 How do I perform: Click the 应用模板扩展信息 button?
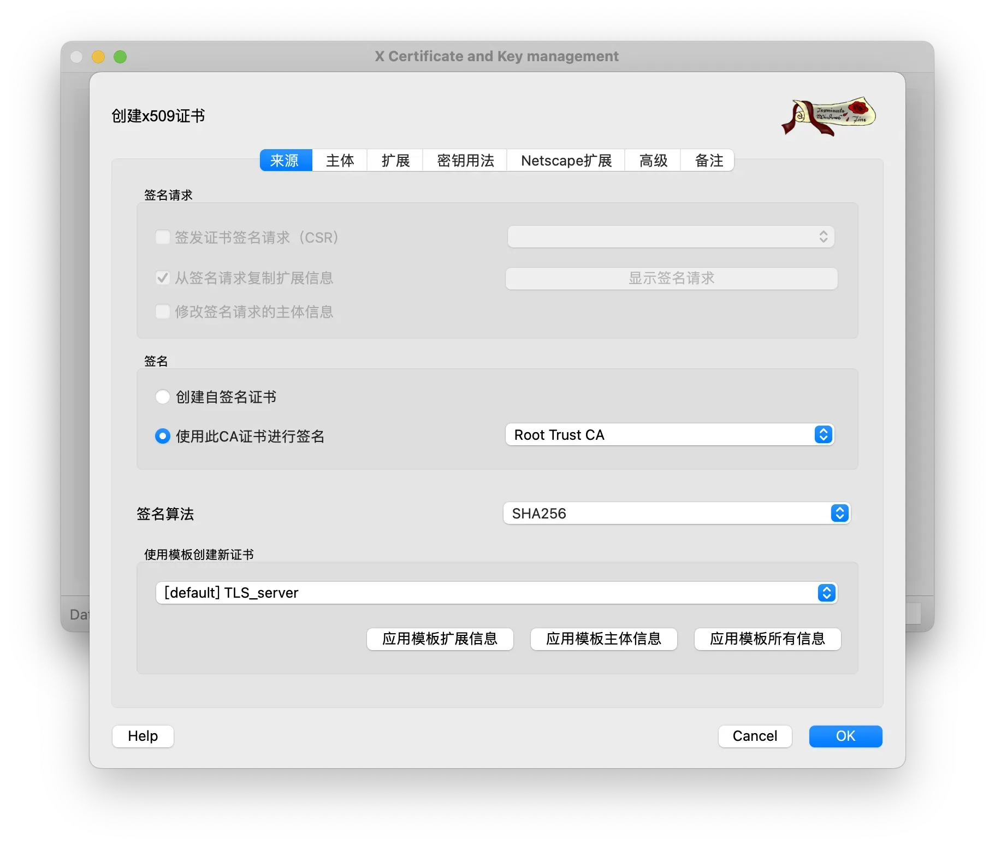(x=440, y=639)
